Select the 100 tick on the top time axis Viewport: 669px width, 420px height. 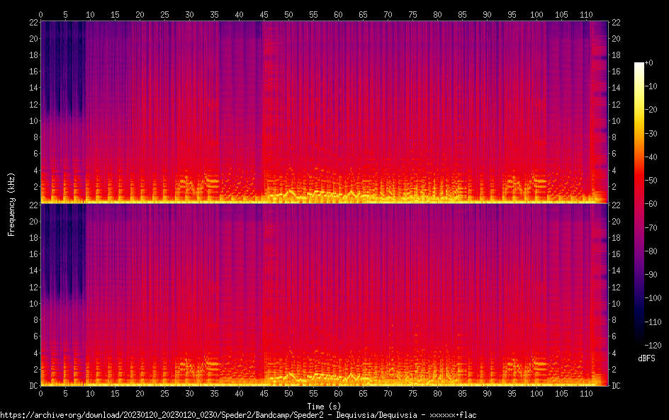tap(536, 14)
